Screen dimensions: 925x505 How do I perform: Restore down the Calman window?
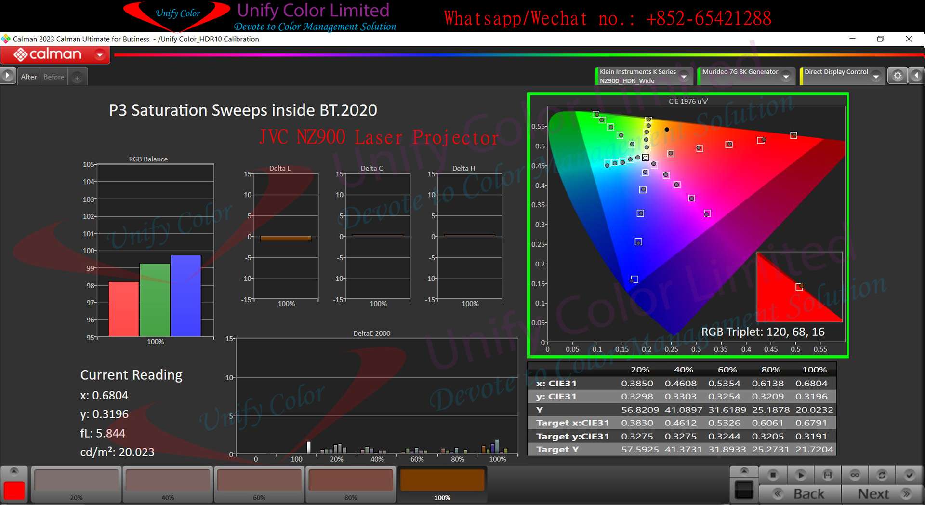880,39
